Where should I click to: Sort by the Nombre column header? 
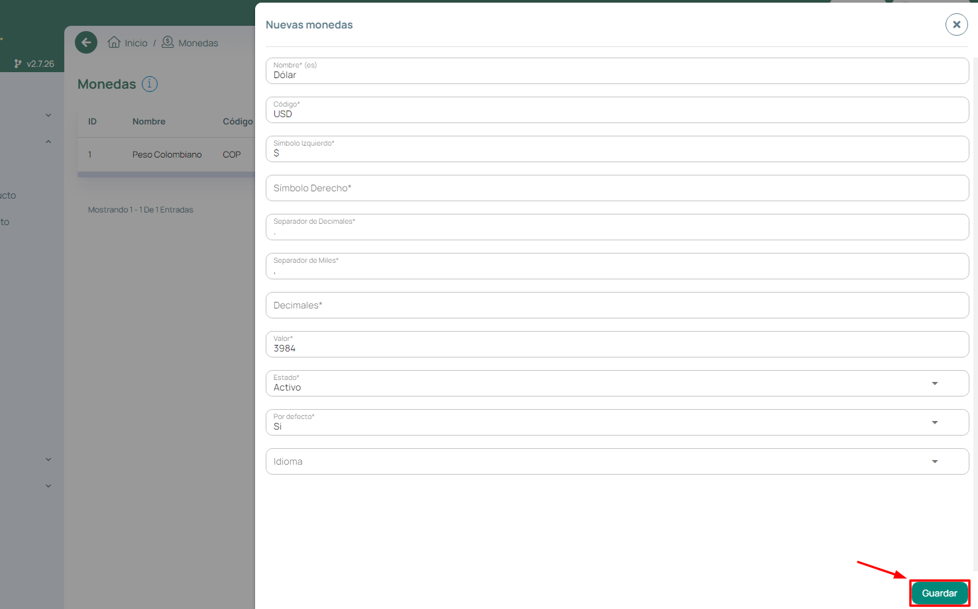point(149,121)
